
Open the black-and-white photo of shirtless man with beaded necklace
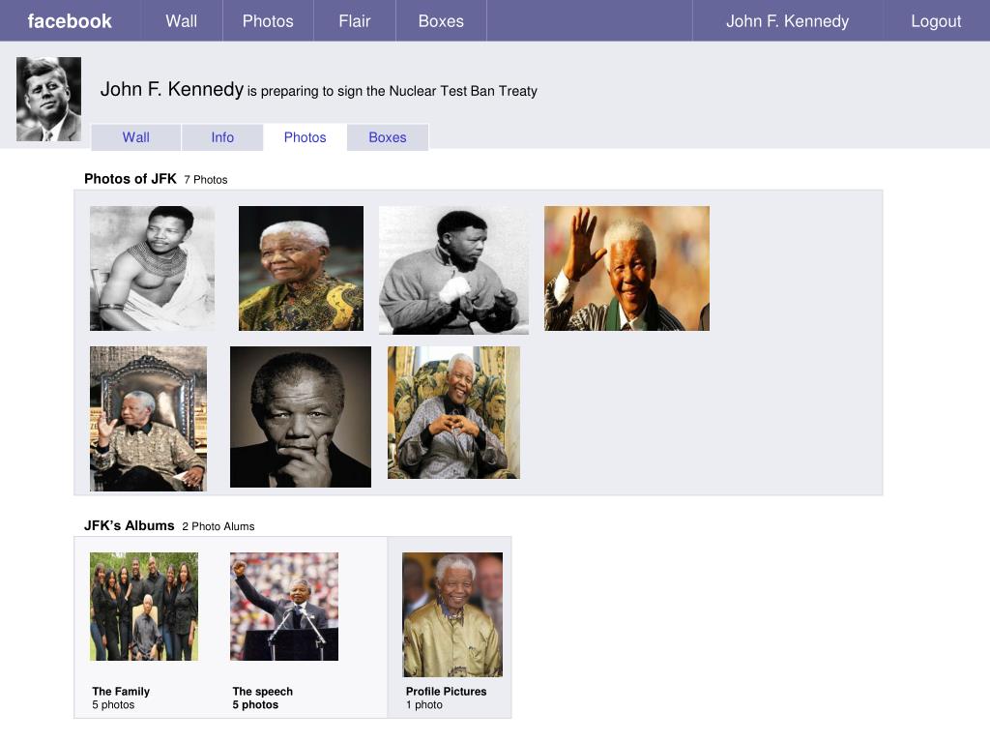(152, 268)
